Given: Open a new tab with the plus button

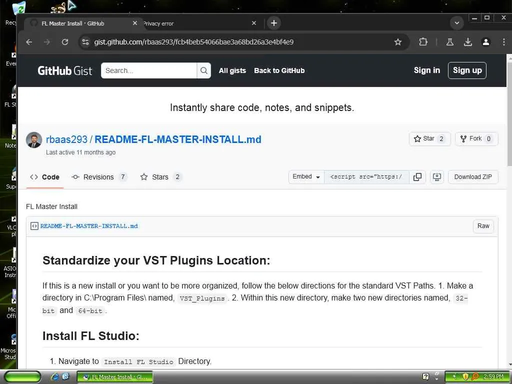Looking at the screenshot, I should click(274, 23).
